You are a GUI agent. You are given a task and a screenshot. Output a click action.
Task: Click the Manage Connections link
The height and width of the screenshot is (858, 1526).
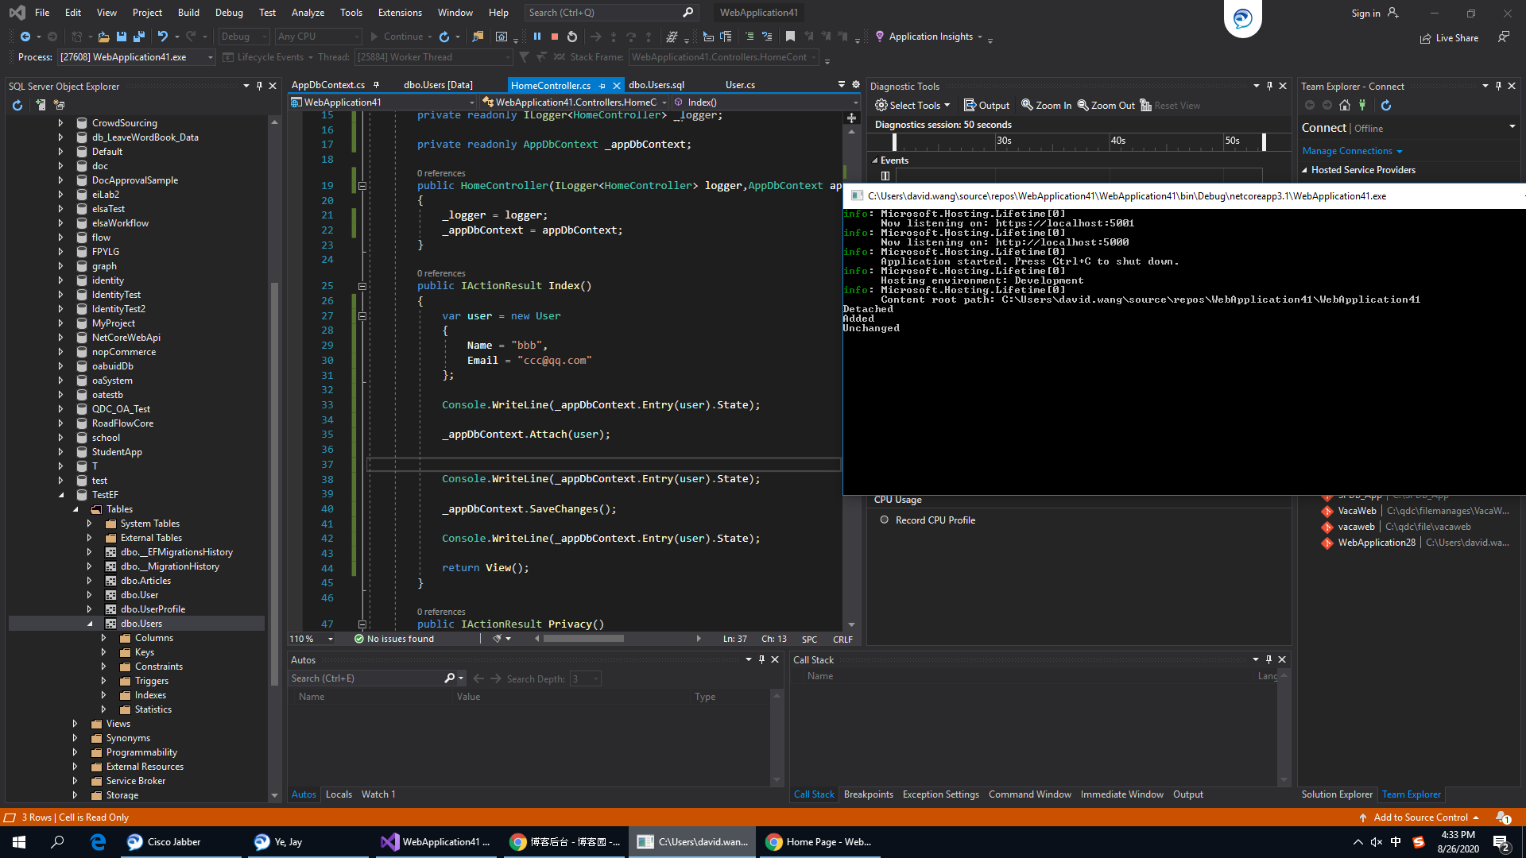pos(1347,151)
